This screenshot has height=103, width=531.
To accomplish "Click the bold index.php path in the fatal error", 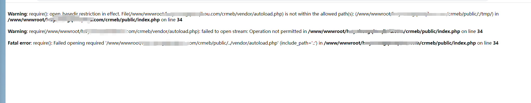I will click(x=400, y=43).
